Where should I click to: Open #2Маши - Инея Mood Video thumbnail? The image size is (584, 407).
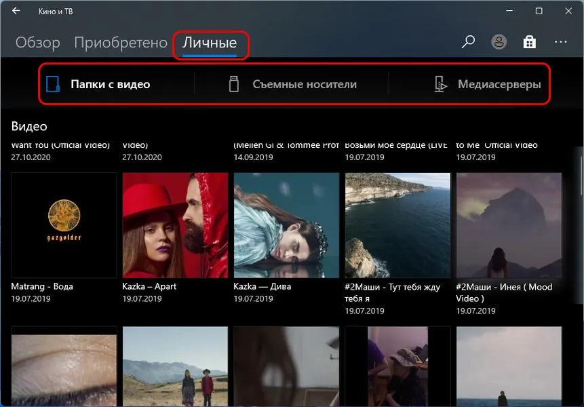click(509, 225)
